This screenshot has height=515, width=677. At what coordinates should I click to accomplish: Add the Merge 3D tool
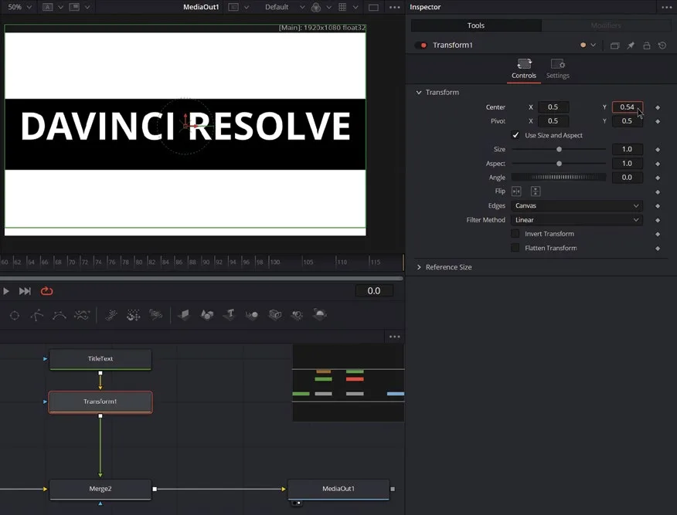[252, 315]
